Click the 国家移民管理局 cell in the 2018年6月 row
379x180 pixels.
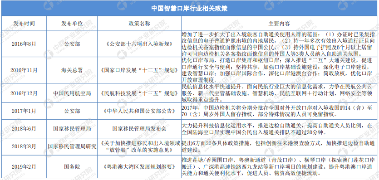(72, 129)
